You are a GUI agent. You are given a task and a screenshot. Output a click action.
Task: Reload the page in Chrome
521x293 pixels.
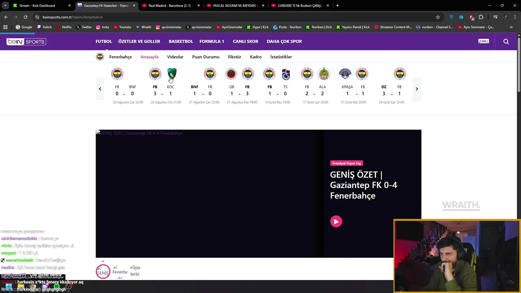[x=25, y=17]
